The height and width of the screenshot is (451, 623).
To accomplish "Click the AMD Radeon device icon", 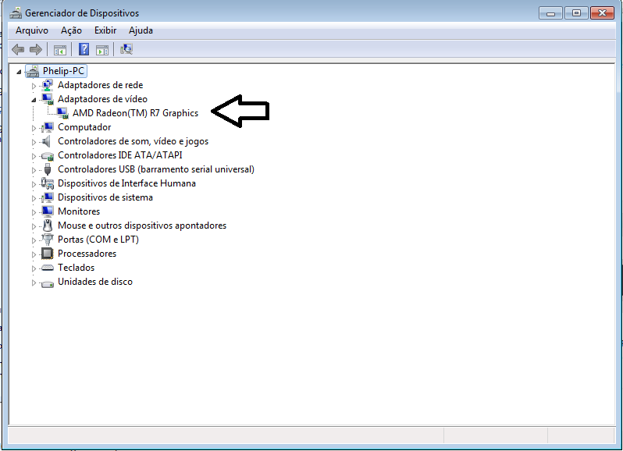I will 62,113.
